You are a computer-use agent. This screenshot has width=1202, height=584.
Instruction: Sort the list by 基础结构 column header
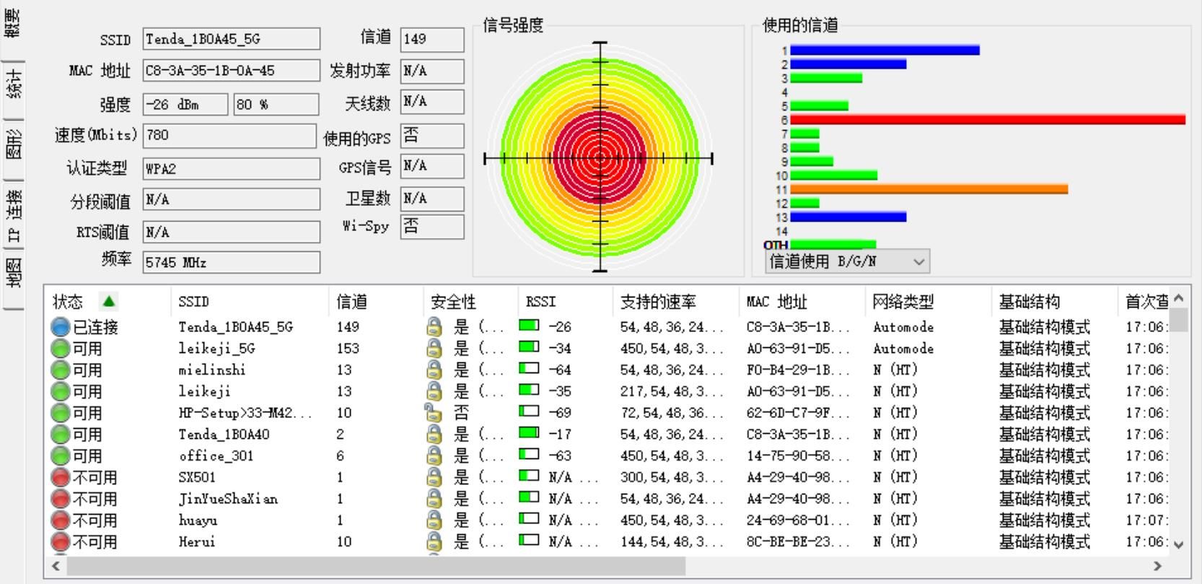tap(1055, 302)
